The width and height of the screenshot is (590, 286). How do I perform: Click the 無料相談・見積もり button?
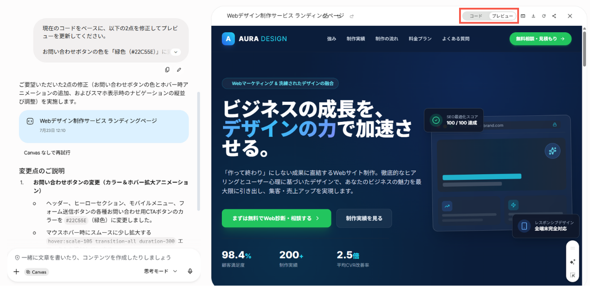pos(540,39)
